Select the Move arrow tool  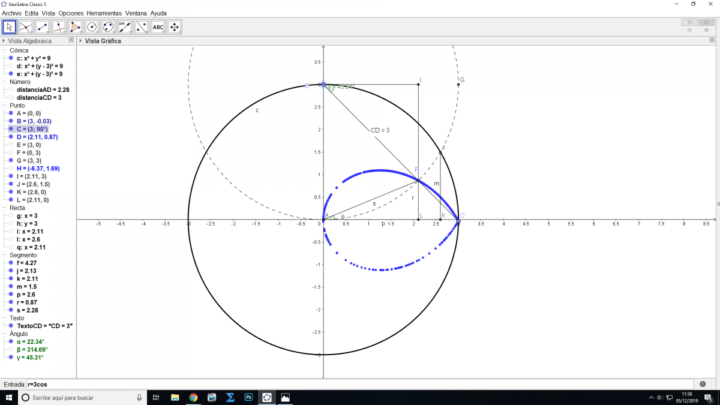pos(10,27)
